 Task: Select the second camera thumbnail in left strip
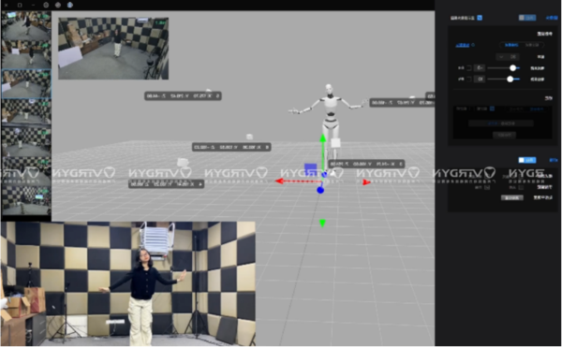(26, 55)
